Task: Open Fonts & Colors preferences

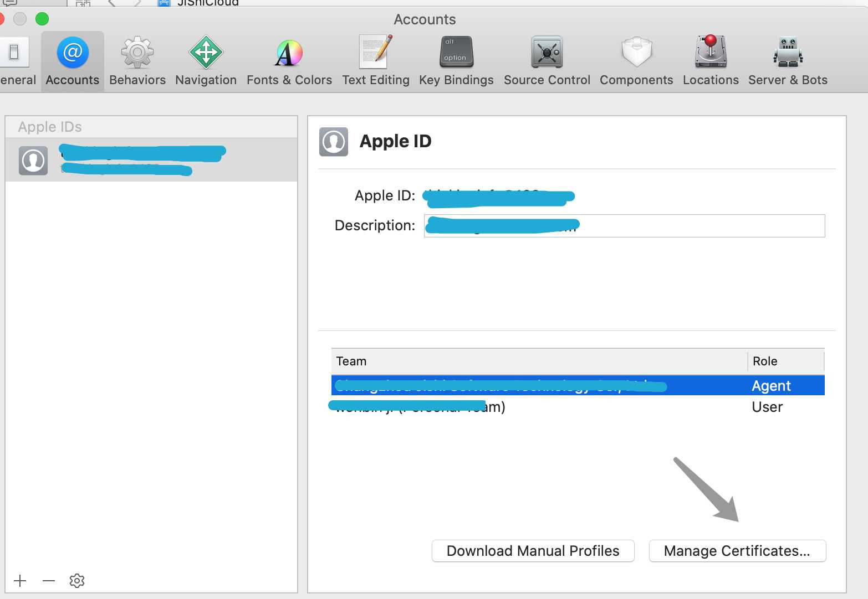Action: [x=289, y=61]
